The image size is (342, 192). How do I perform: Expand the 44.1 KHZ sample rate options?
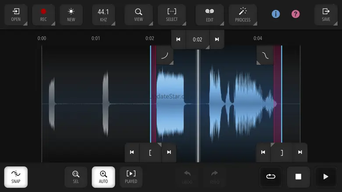coord(103,15)
